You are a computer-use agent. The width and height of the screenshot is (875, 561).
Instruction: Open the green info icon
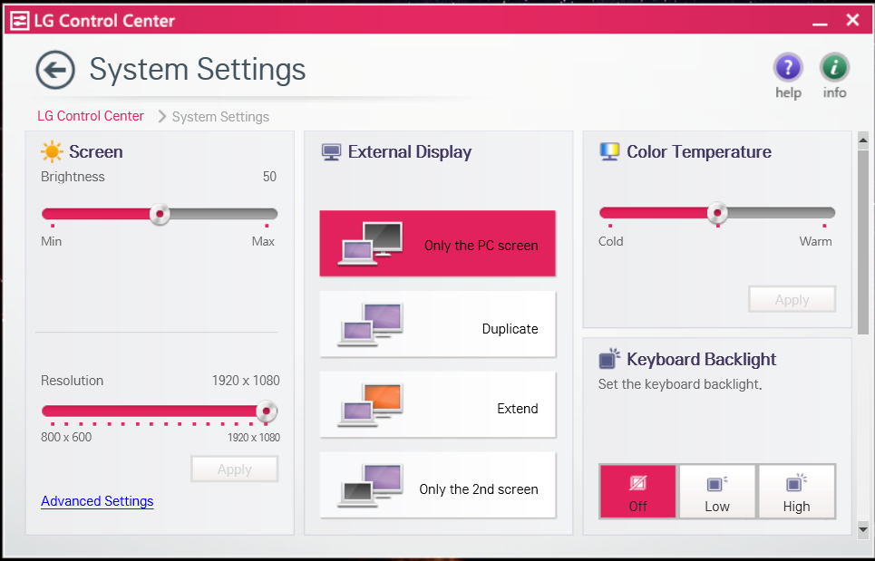click(834, 67)
